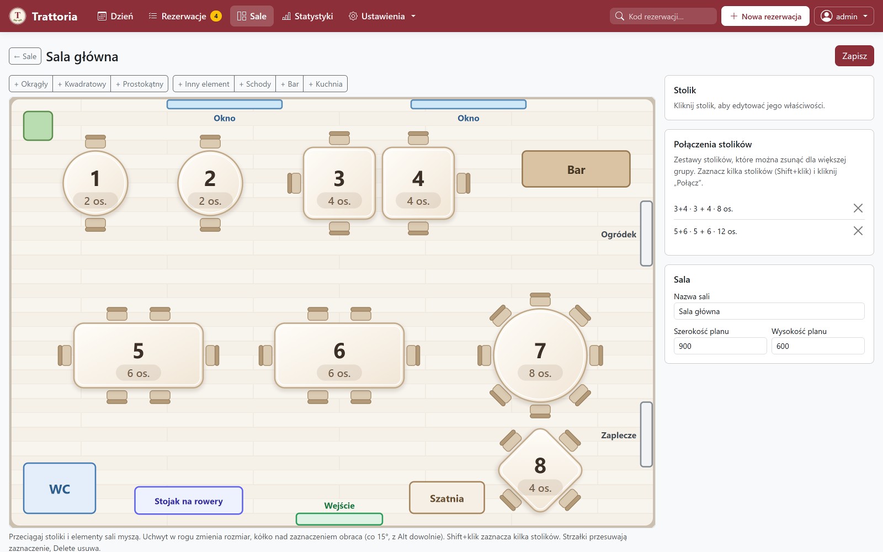Select the Stojak na rowery element
This screenshot has width=883, height=552.
coord(189,501)
